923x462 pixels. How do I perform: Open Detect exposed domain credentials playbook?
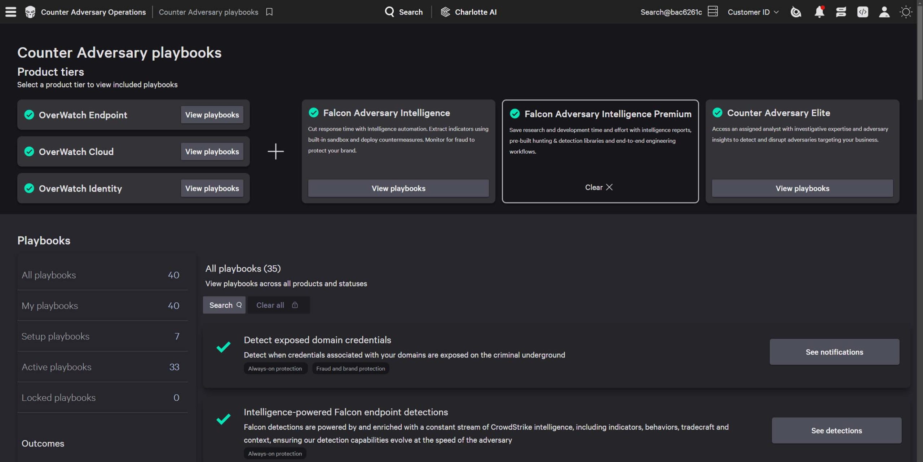coord(317,340)
